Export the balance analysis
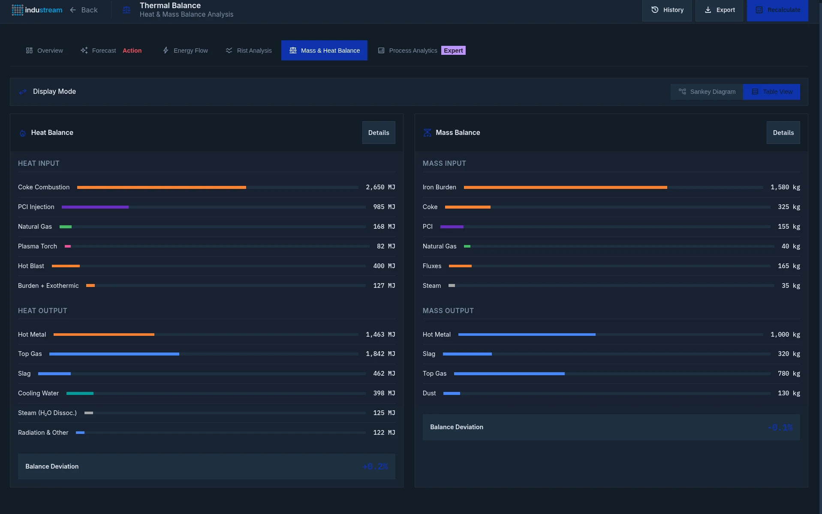822x514 pixels. [x=719, y=10]
